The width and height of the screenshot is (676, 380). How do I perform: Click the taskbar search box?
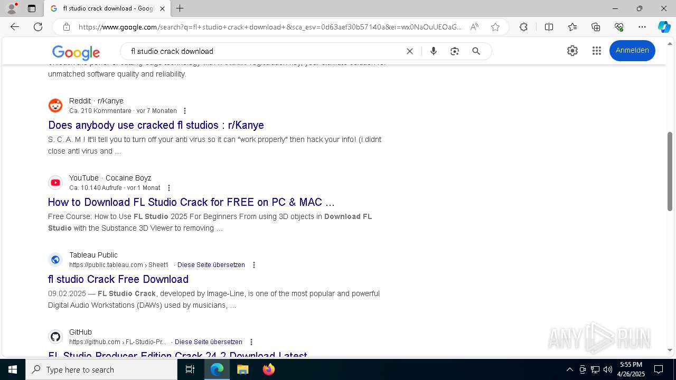101,369
